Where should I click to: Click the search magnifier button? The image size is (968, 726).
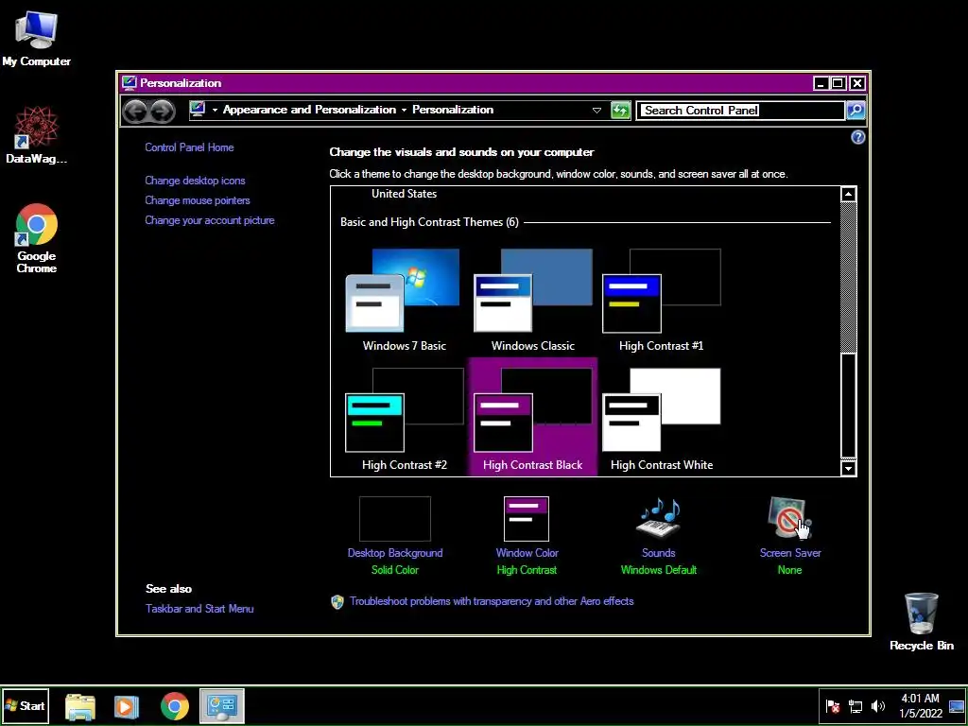[x=855, y=111]
